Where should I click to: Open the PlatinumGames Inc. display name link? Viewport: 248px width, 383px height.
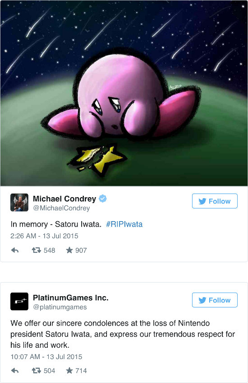point(71,298)
